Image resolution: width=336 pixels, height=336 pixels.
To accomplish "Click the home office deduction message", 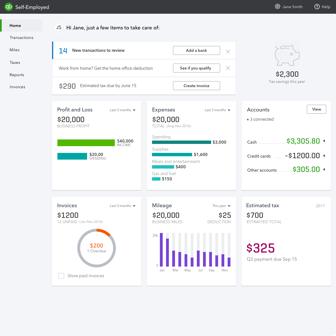I will [106, 68].
